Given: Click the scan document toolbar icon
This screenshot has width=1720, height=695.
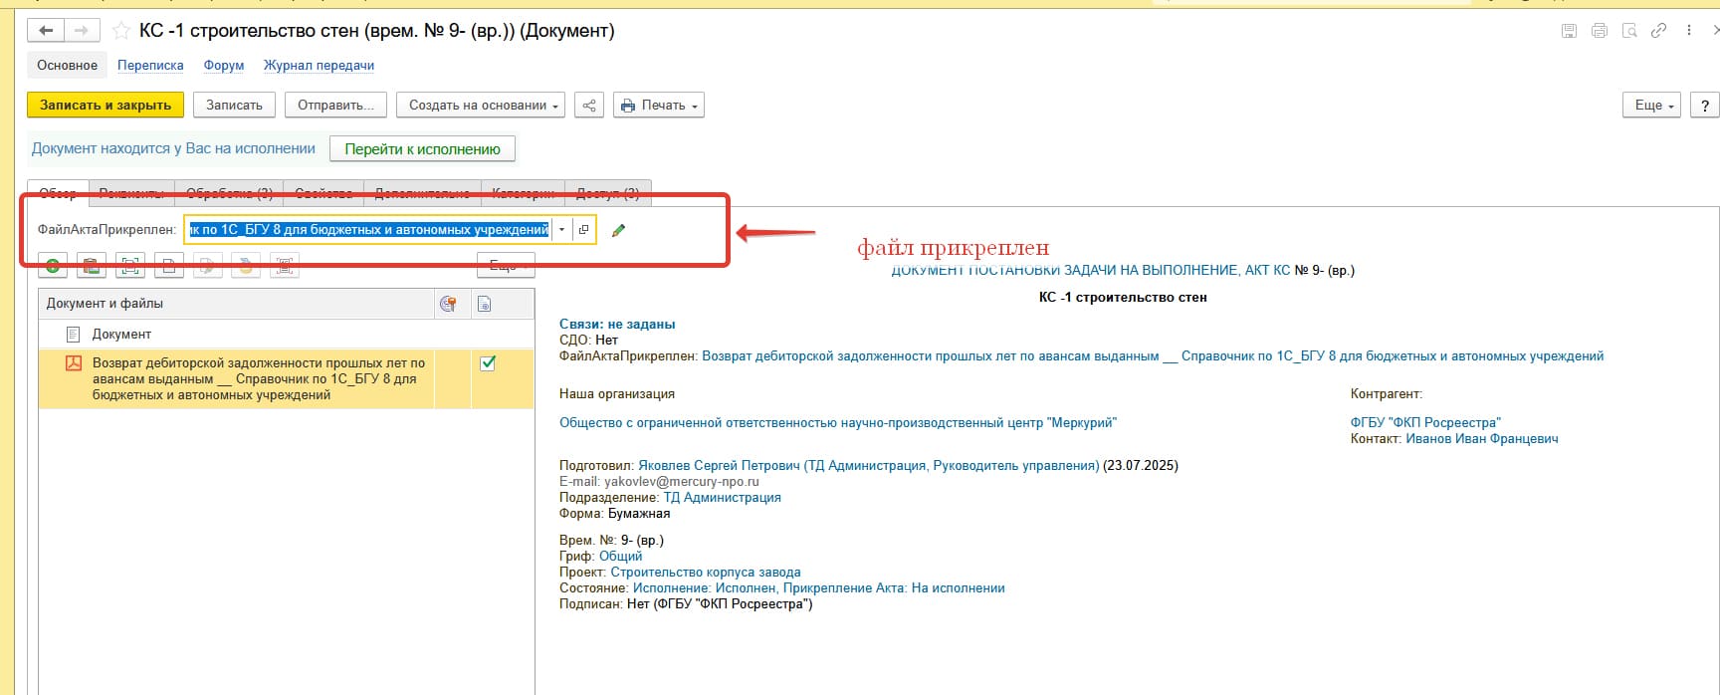Looking at the screenshot, I should (129, 266).
